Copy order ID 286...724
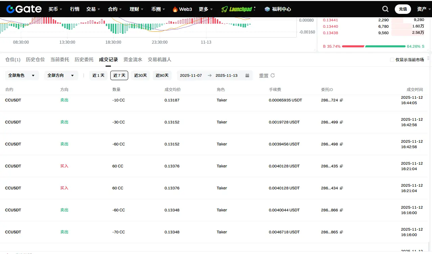 (x=341, y=100)
